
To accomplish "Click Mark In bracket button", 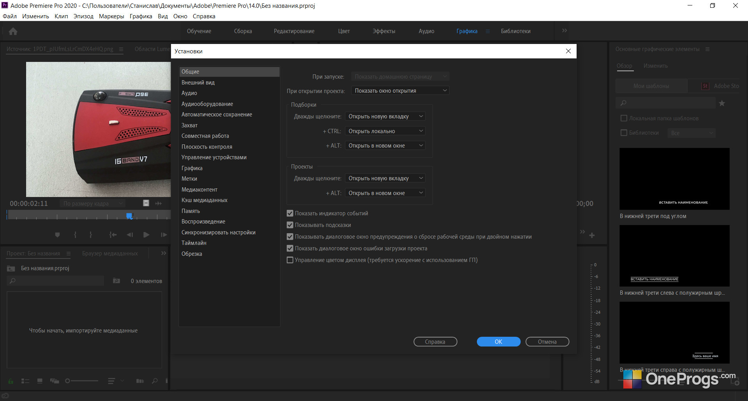I will click(x=75, y=235).
